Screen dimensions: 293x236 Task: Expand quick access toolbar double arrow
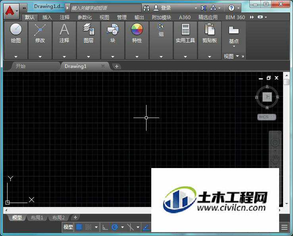24,8
